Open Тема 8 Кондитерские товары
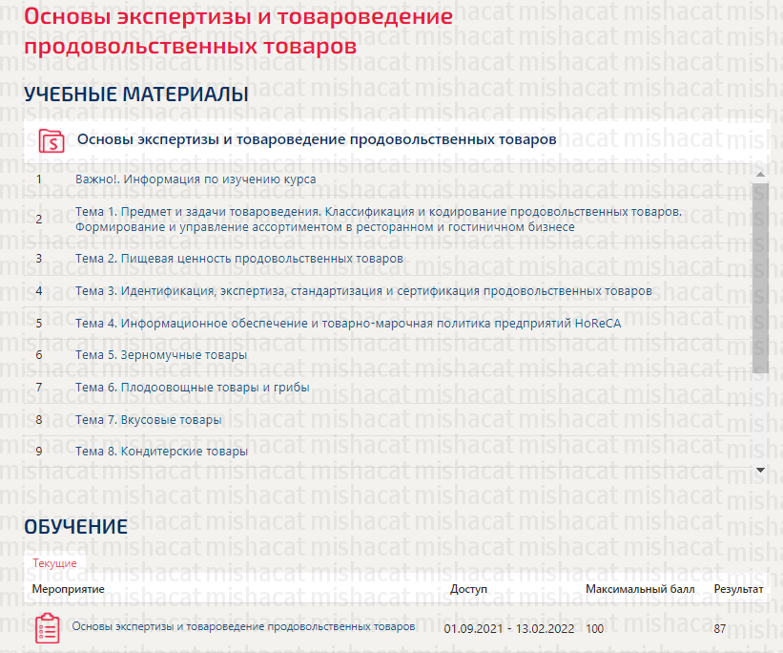The image size is (783, 653). click(161, 452)
